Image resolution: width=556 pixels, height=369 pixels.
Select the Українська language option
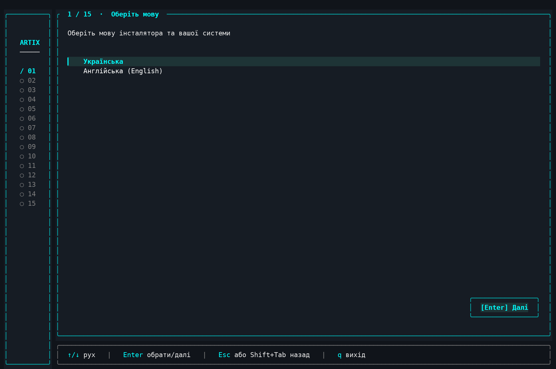pyautogui.click(x=304, y=61)
